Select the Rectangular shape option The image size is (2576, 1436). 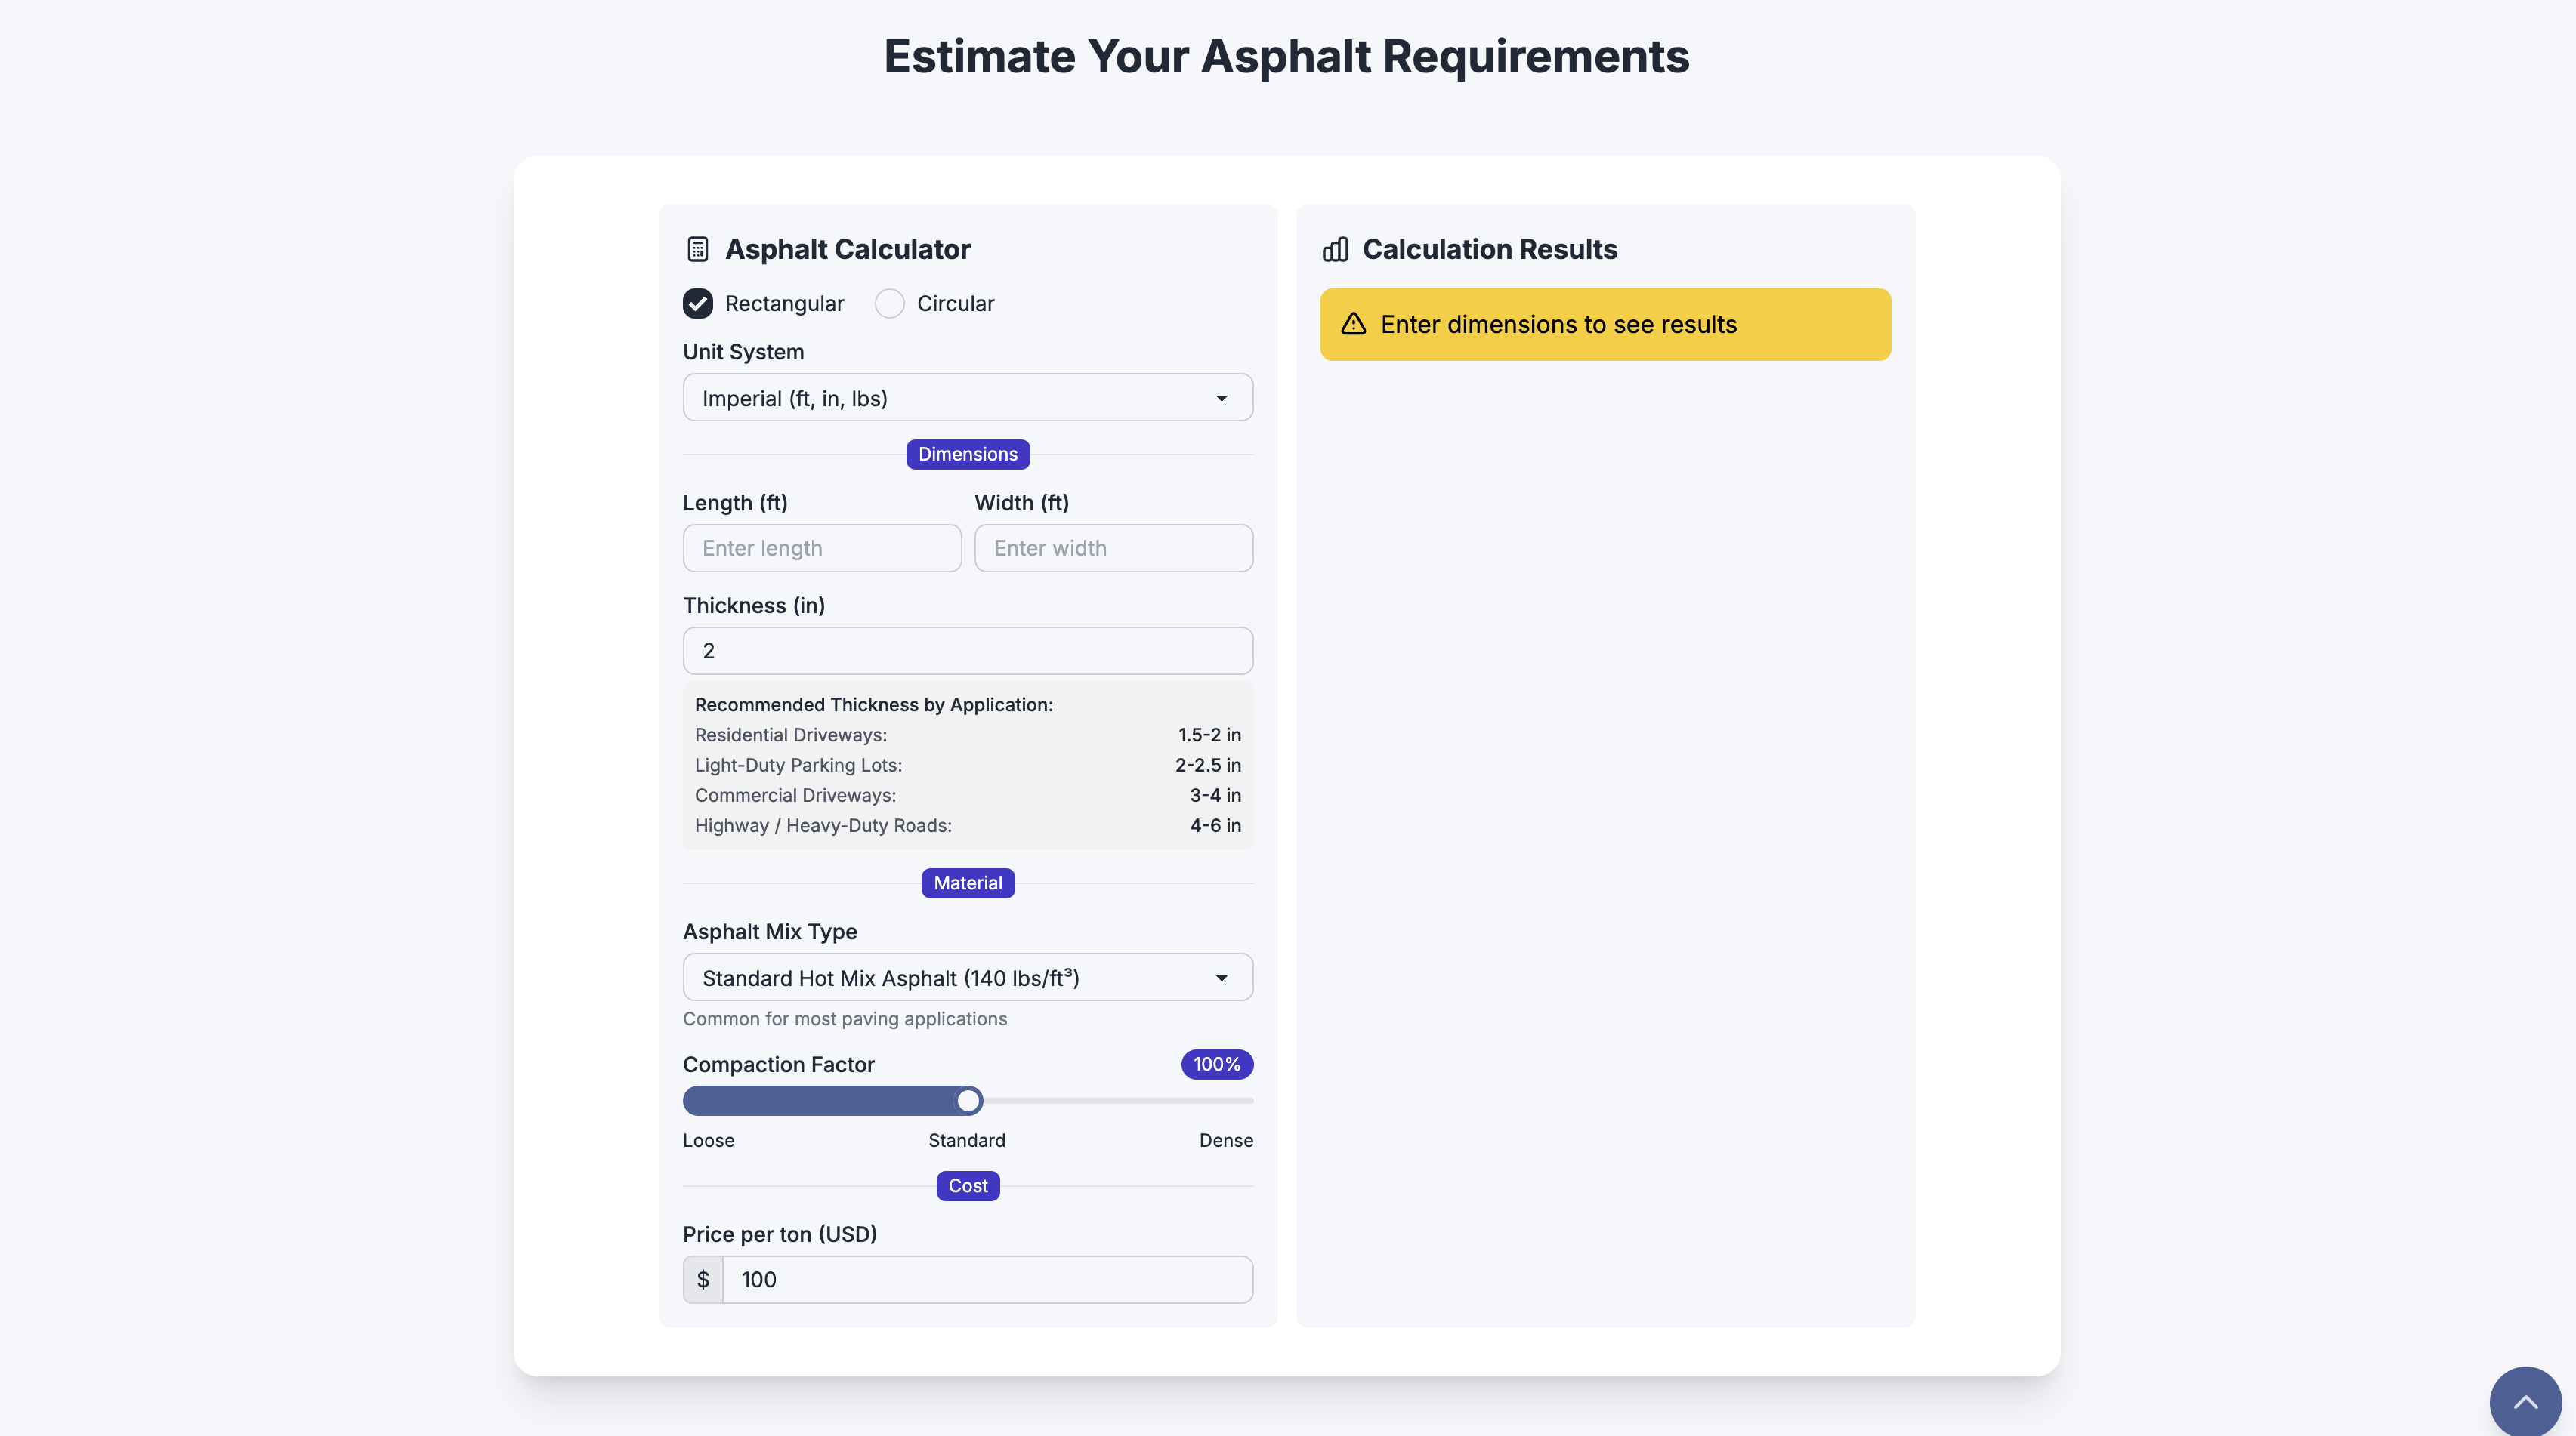[x=698, y=303]
